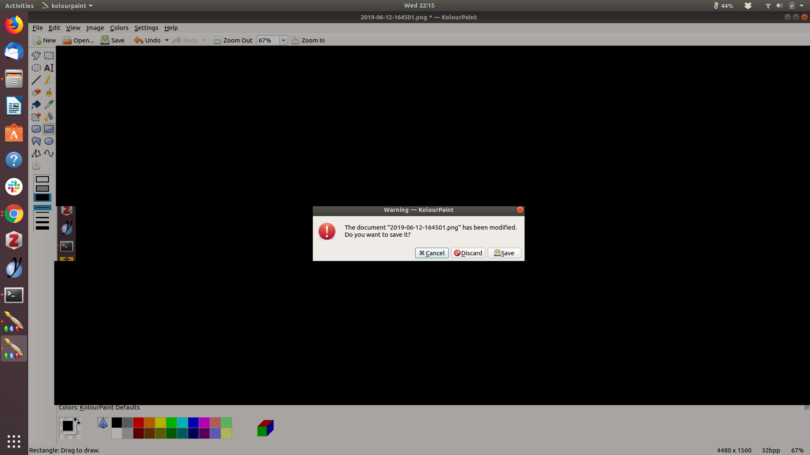Open the Image menu
Screen dimensions: 810x455
pyautogui.click(x=95, y=28)
